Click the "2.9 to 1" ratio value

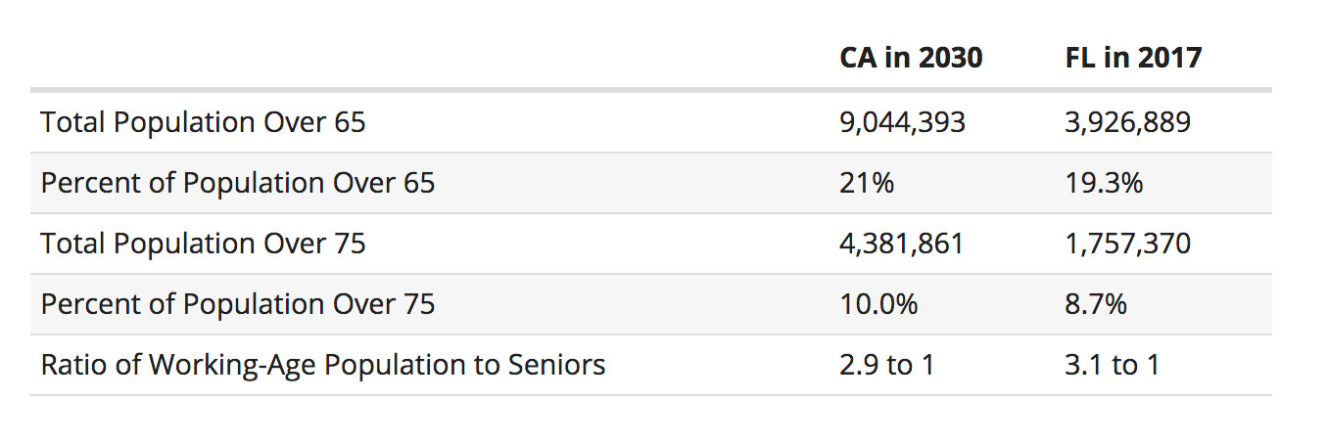(887, 365)
